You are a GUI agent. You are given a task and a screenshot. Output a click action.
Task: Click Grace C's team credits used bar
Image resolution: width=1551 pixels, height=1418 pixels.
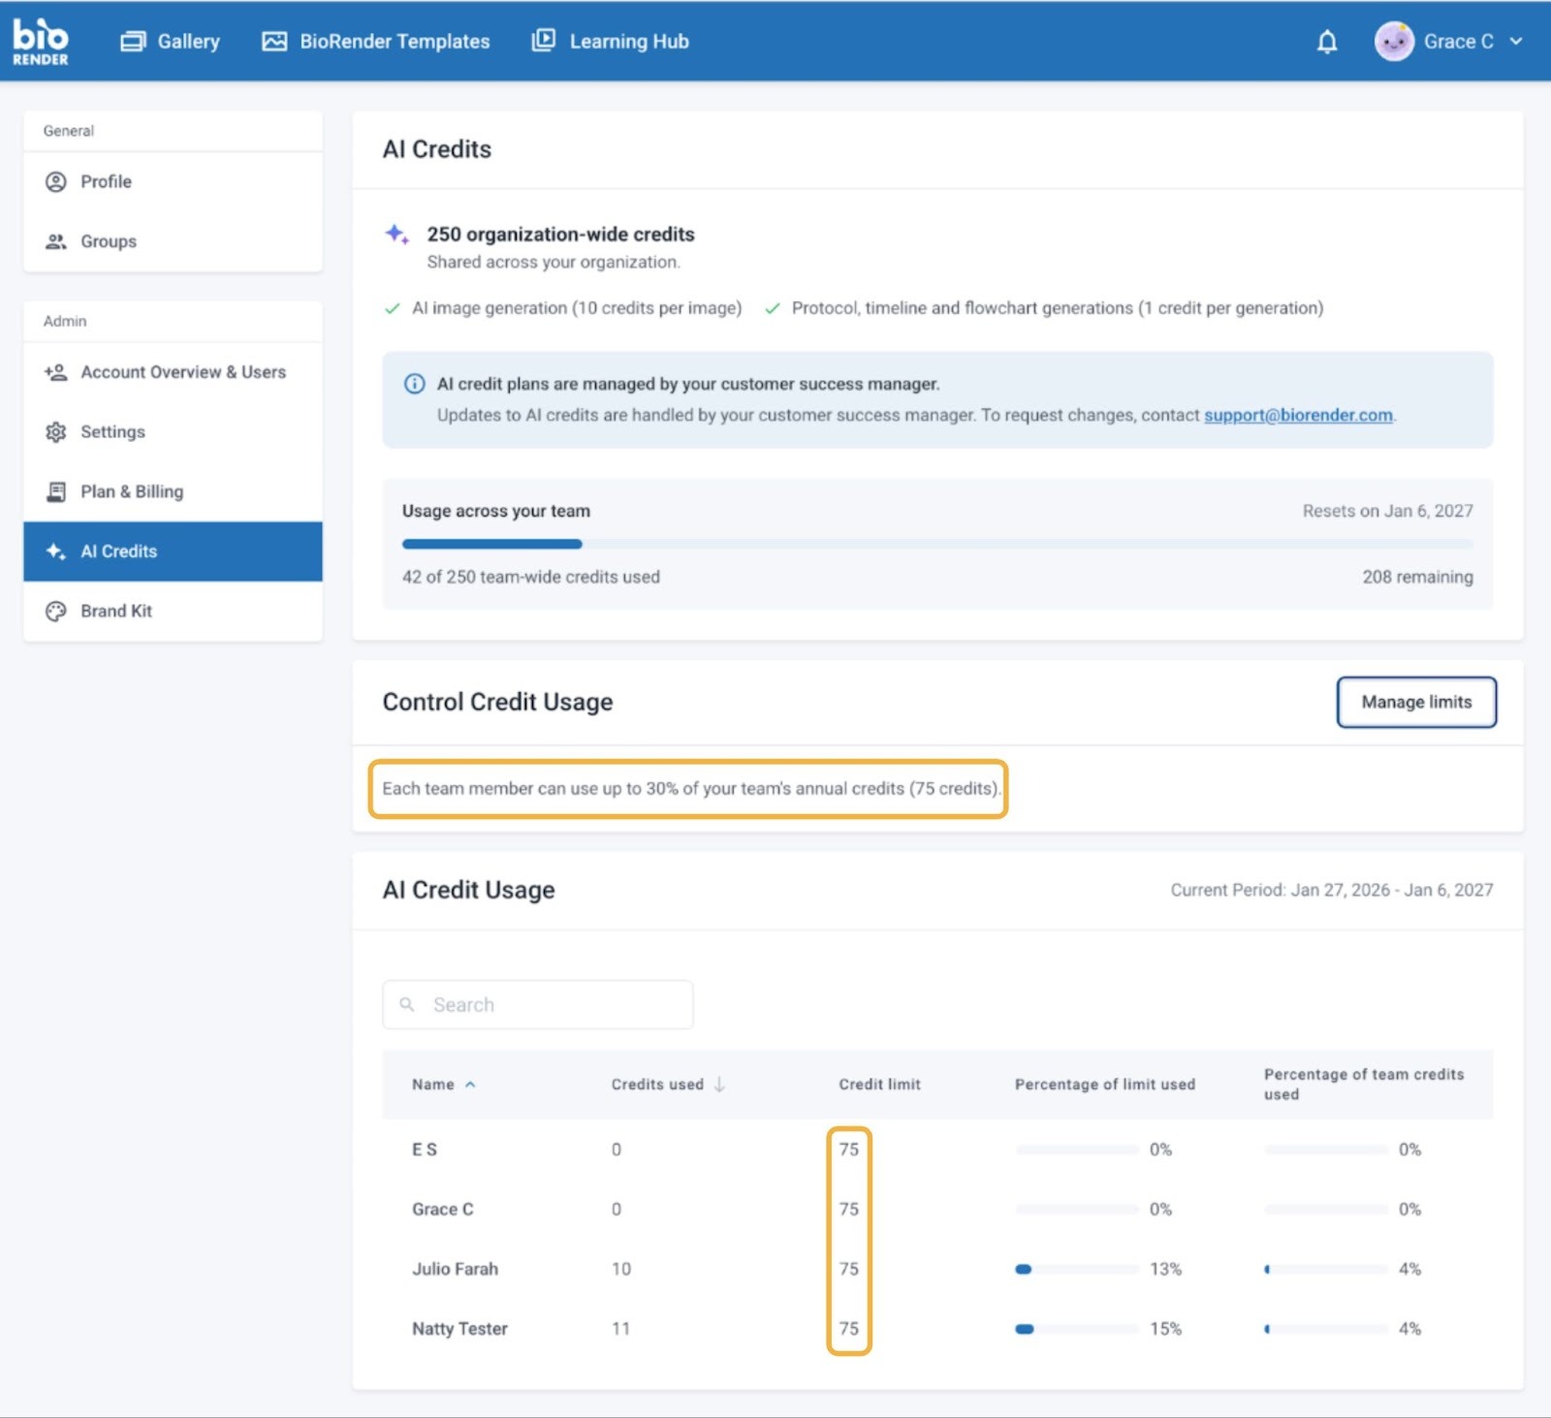click(x=1326, y=1210)
